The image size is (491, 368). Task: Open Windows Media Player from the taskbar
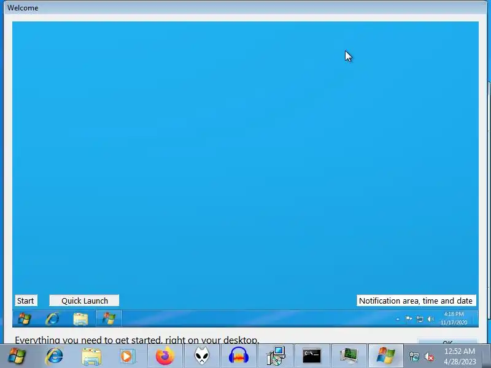point(128,356)
